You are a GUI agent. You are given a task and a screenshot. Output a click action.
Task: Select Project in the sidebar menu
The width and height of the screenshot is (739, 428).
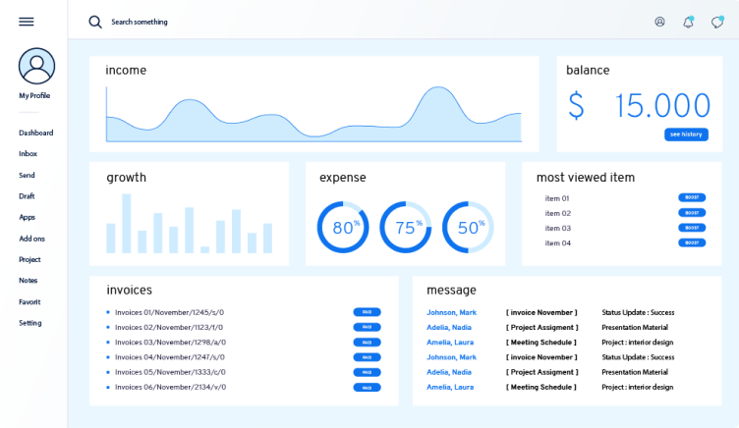29,260
